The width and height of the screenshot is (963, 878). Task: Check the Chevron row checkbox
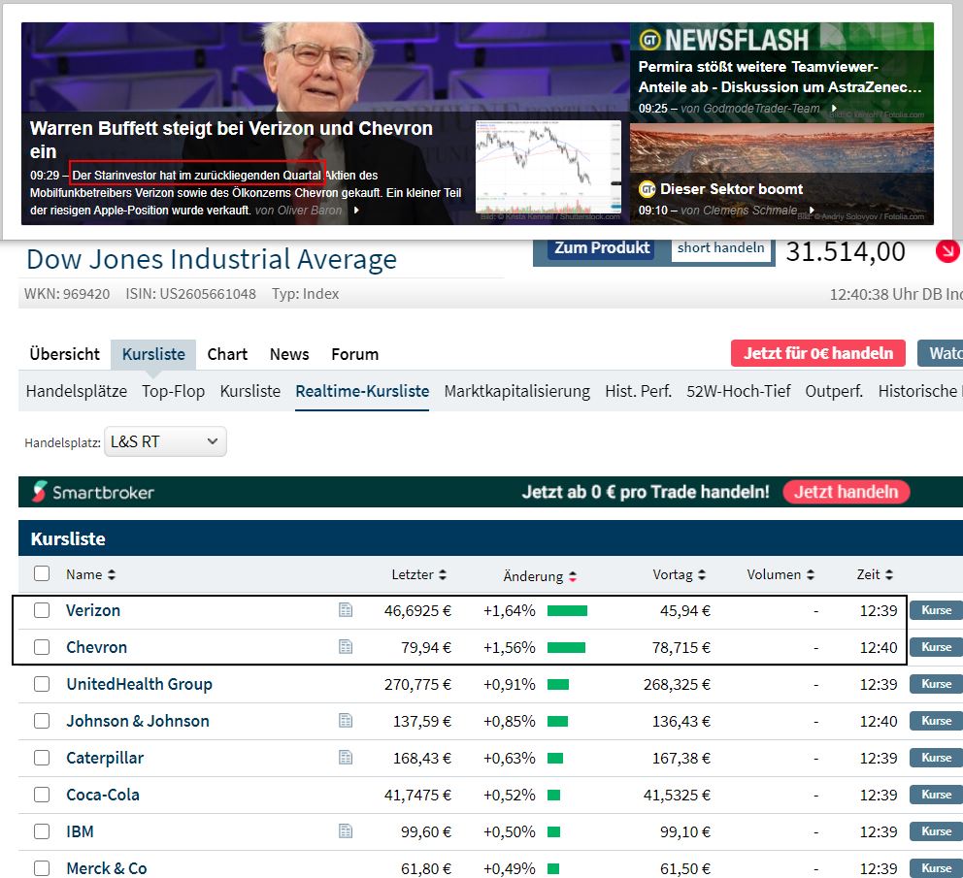42,647
